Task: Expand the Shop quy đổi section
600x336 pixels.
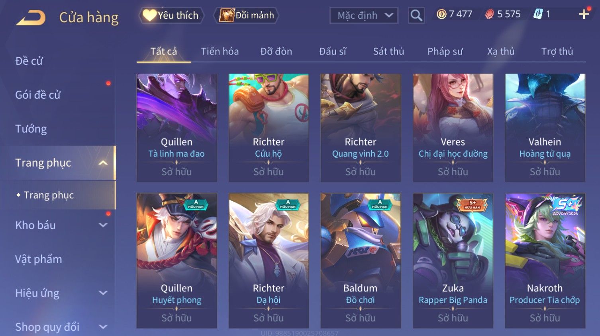Action: [x=103, y=327]
